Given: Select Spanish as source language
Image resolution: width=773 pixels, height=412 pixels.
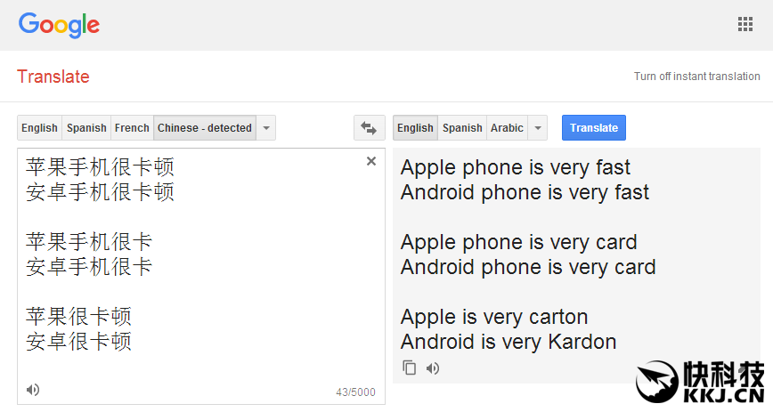Looking at the screenshot, I should pos(86,127).
